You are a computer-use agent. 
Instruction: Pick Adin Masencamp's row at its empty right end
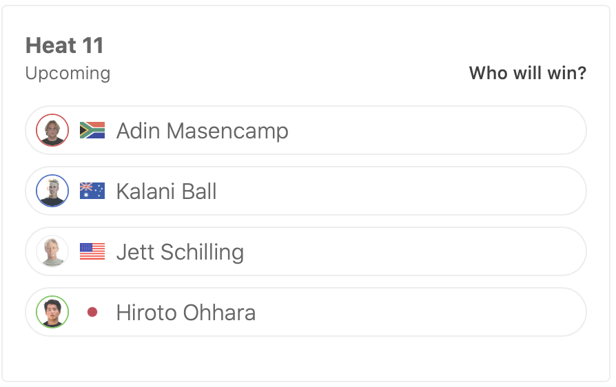coord(482,130)
